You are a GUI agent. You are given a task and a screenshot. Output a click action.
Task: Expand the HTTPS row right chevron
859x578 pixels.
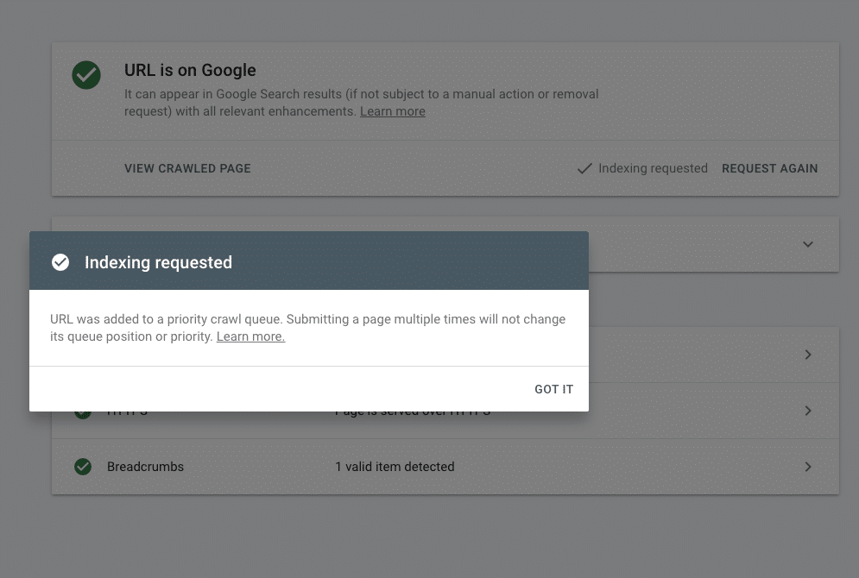[807, 411]
